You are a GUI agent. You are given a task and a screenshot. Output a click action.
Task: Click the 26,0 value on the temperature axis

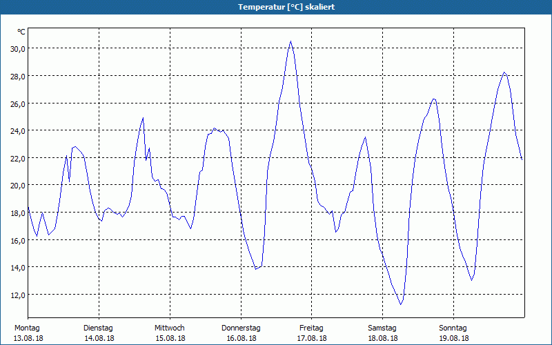(17, 103)
